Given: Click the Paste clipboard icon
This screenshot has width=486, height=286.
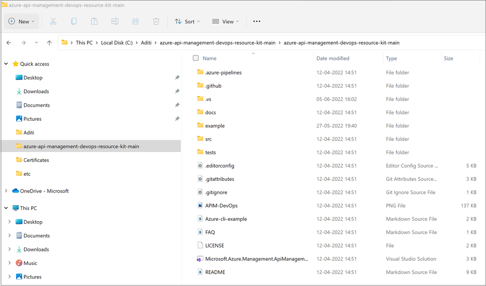Looking at the screenshot, I should click(x=94, y=21).
